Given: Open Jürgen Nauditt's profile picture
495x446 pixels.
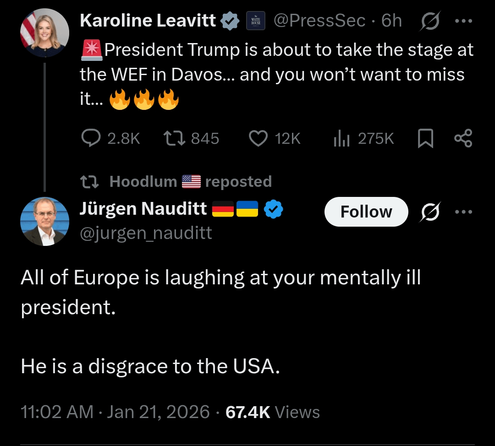Looking at the screenshot, I should coord(44,222).
